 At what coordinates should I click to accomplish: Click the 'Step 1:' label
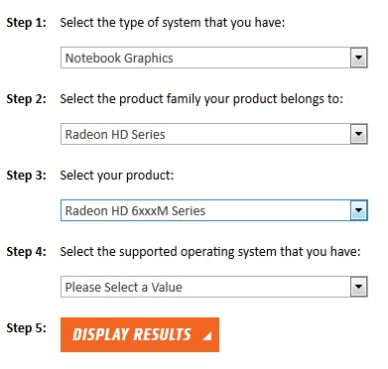[x=27, y=23]
